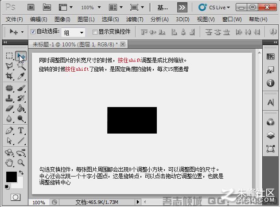Select the Crop tool
280x207 pixels.
click(9, 76)
